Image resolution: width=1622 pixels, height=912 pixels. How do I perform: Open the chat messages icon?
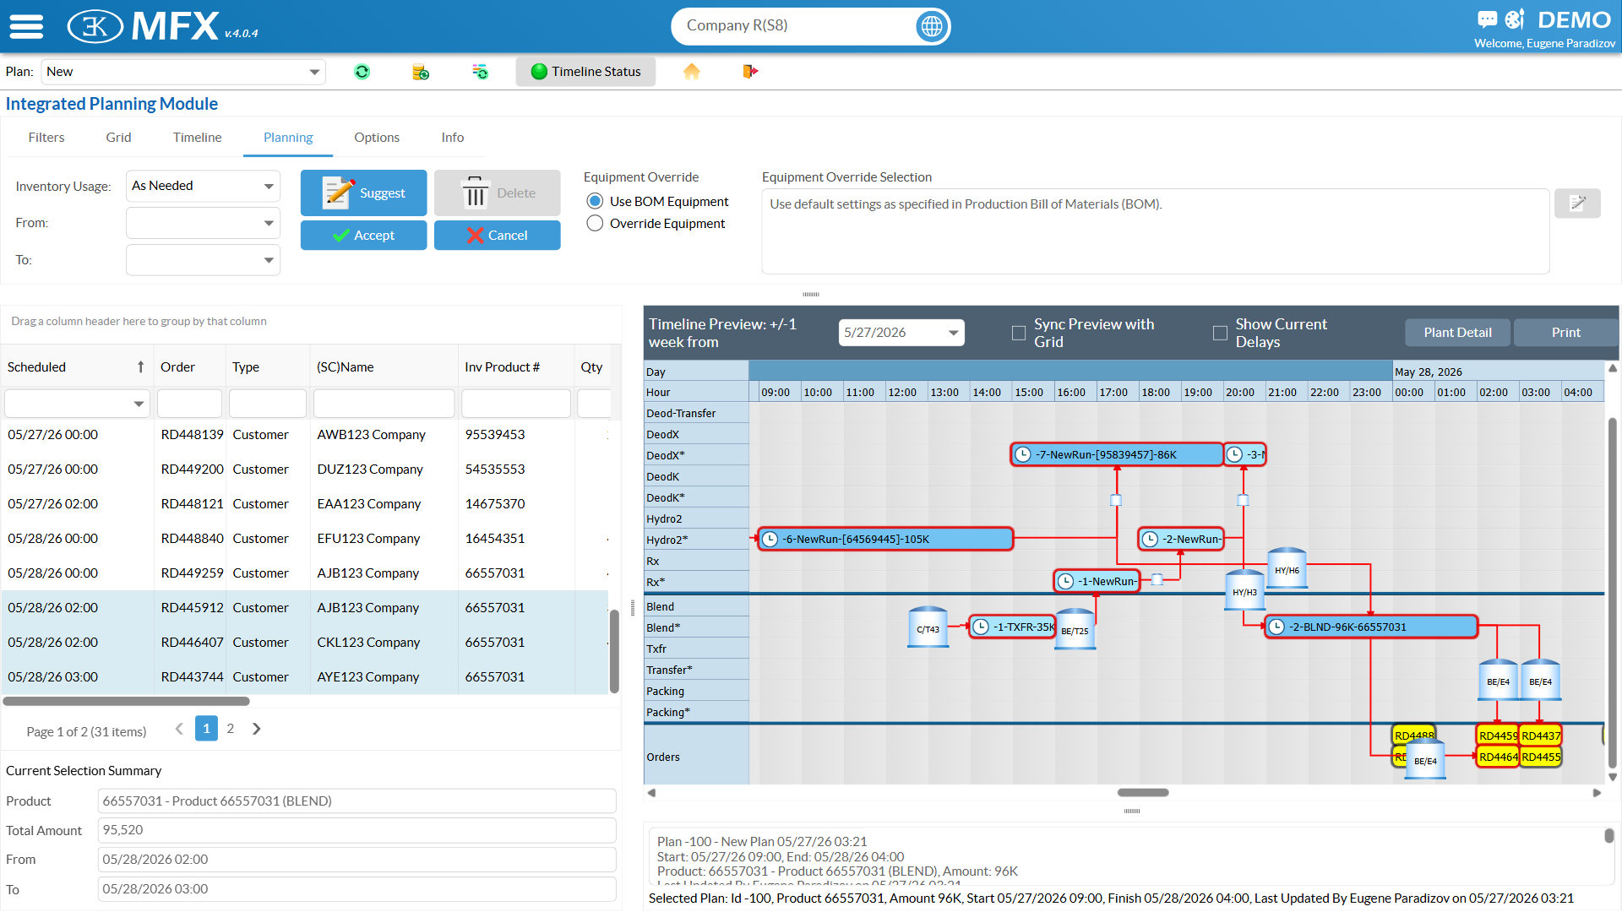pyautogui.click(x=1487, y=19)
